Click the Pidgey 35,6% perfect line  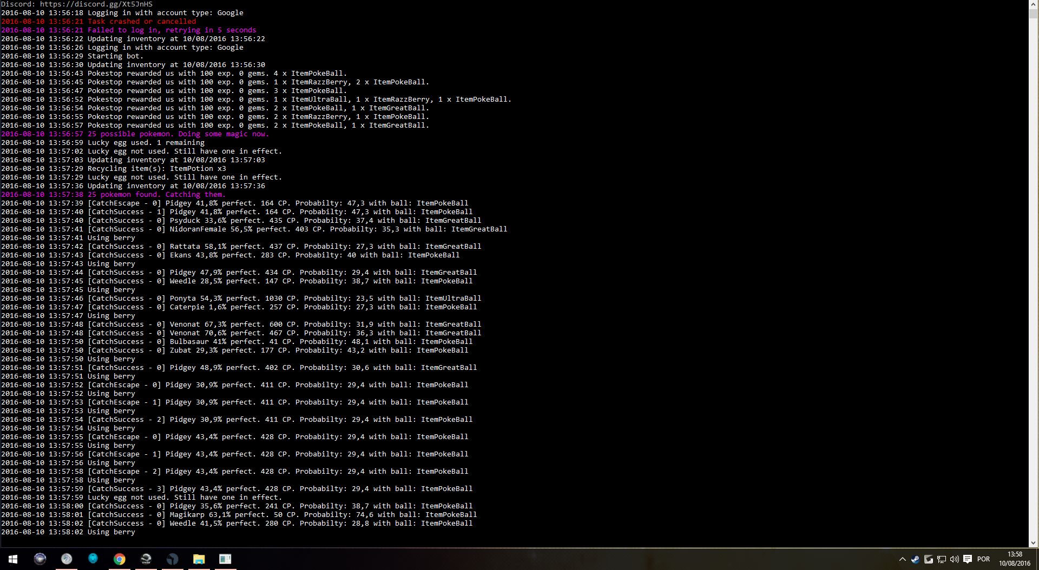coord(237,506)
